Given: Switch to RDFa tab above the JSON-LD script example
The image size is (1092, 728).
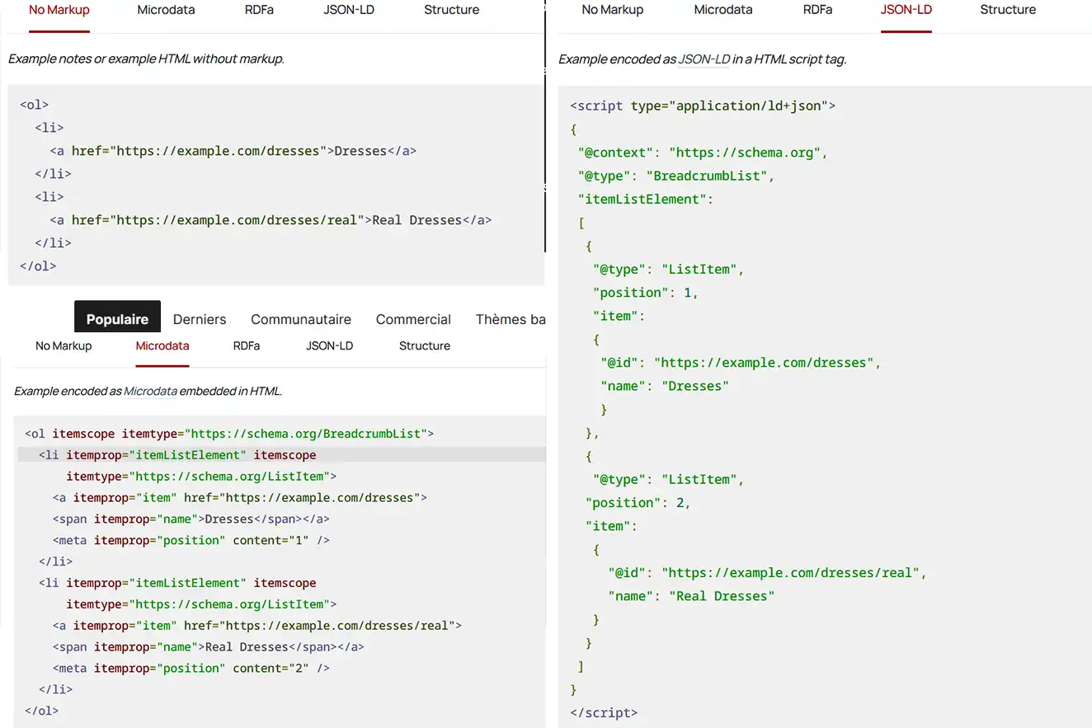Looking at the screenshot, I should 817,10.
